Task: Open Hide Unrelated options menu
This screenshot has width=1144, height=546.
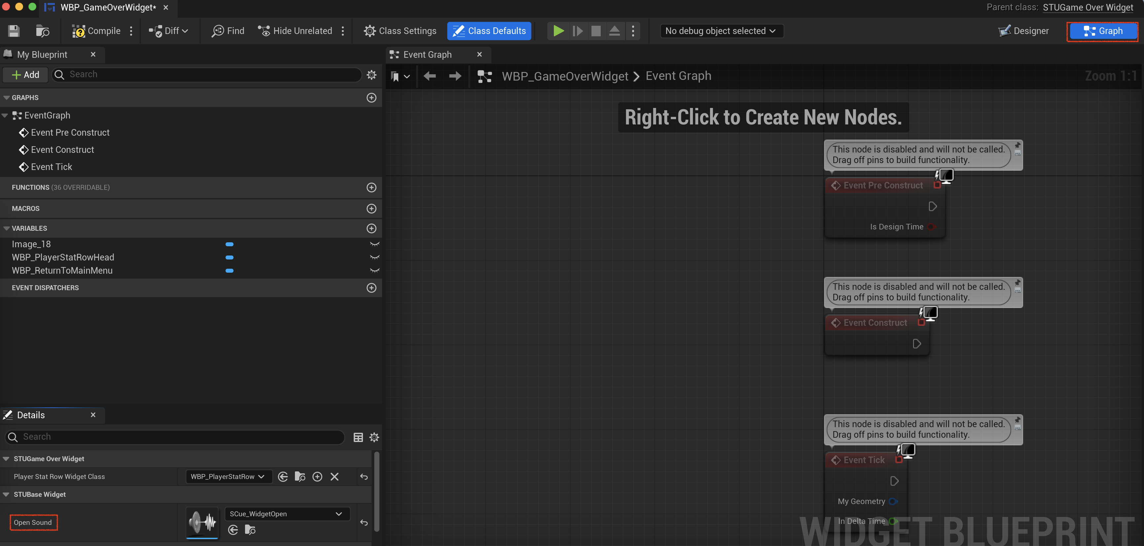Action: (x=343, y=31)
